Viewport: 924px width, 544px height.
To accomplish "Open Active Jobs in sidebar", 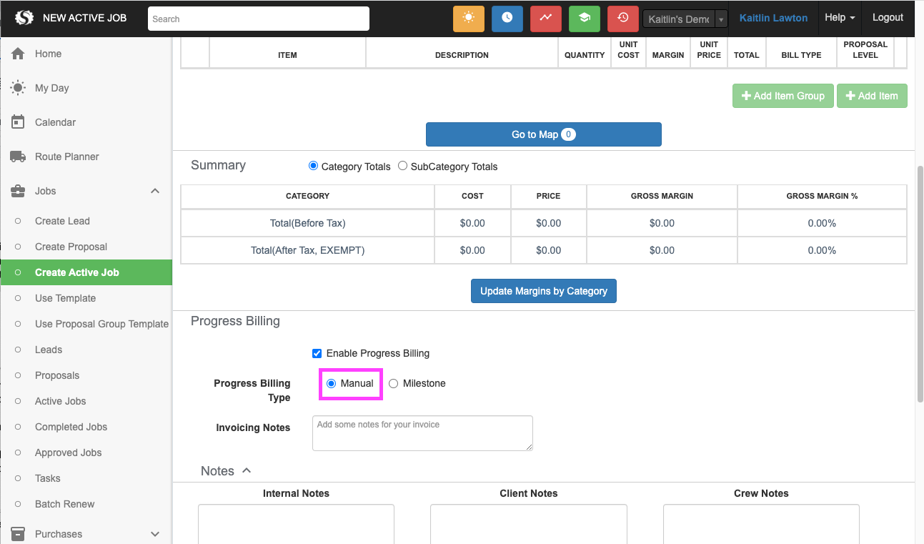I will [x=60, y=401].
